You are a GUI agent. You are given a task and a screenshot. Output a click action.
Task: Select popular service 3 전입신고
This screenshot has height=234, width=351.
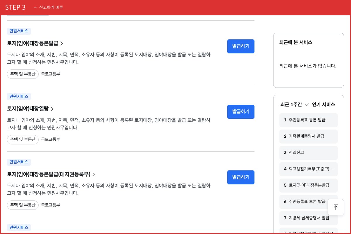click(x=309, y=153)
